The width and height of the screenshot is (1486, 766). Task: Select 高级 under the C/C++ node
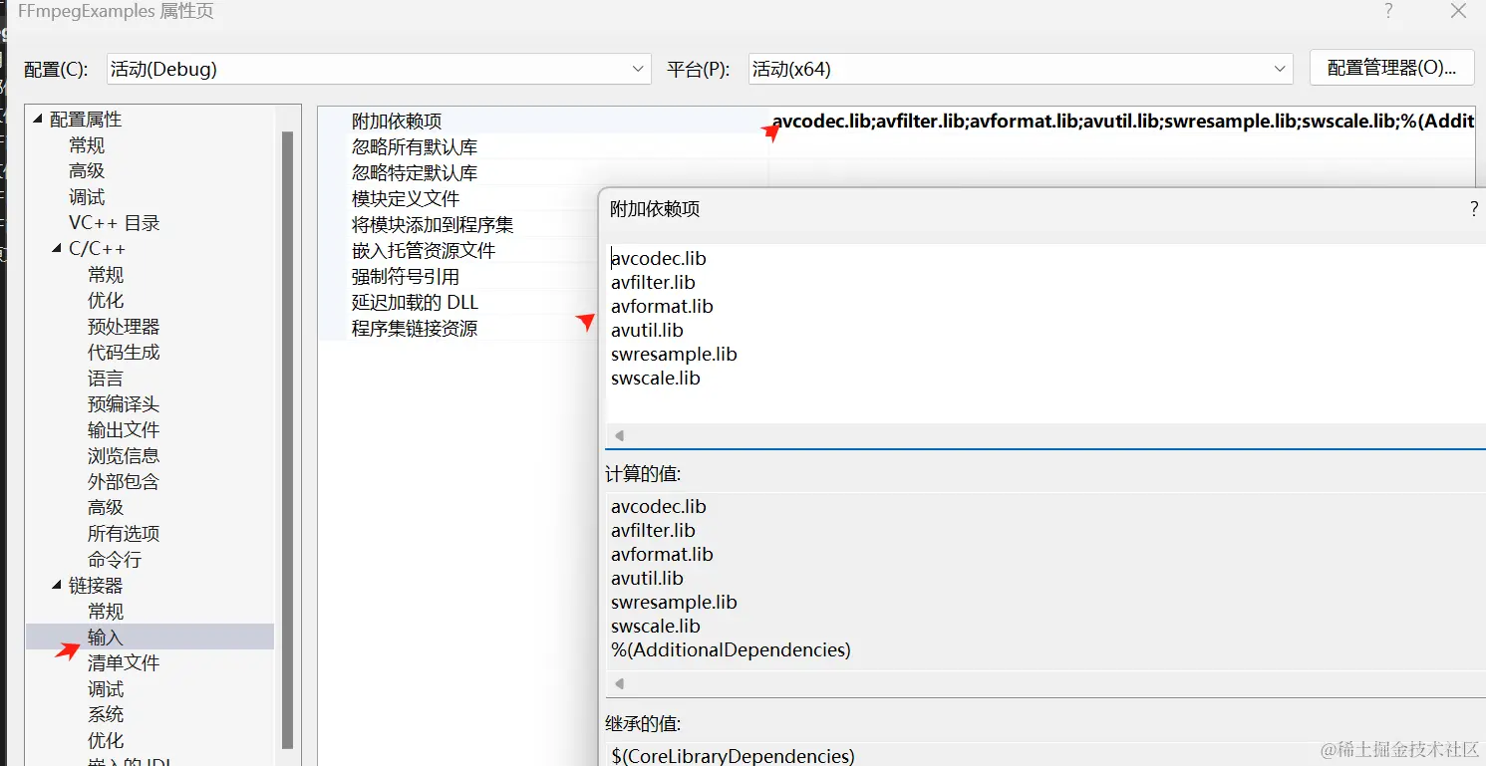(x=106, y=508)
